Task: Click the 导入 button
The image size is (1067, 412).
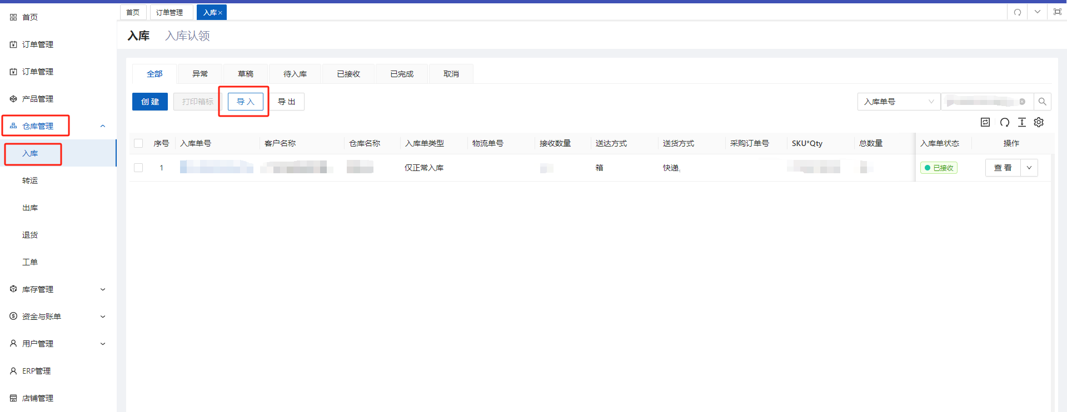Action: pos(245,102)
